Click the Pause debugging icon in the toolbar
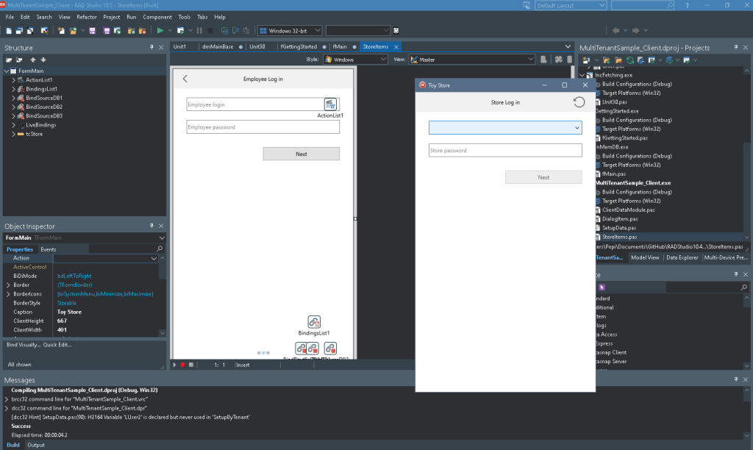The image size is (753, 450). 199,31
